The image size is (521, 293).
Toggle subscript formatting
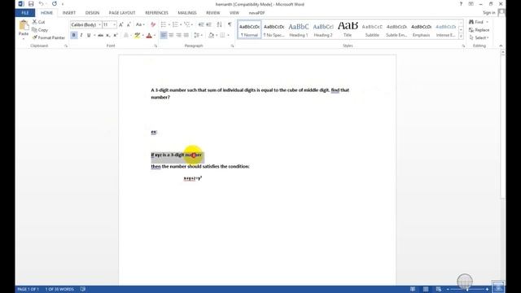(108, 35)
